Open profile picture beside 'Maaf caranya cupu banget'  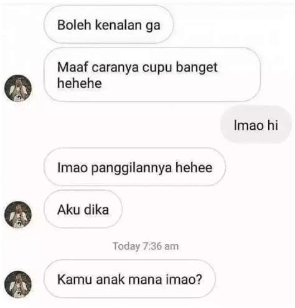(18, 88)
